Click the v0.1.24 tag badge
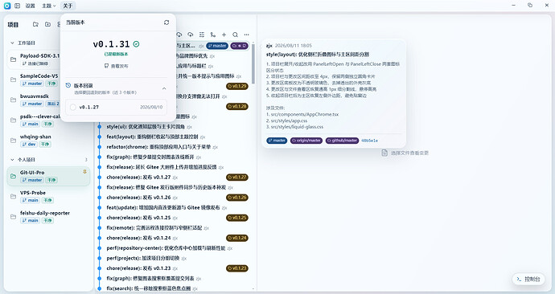Viewport: 555px width, 294px height. tap(237, 238)
